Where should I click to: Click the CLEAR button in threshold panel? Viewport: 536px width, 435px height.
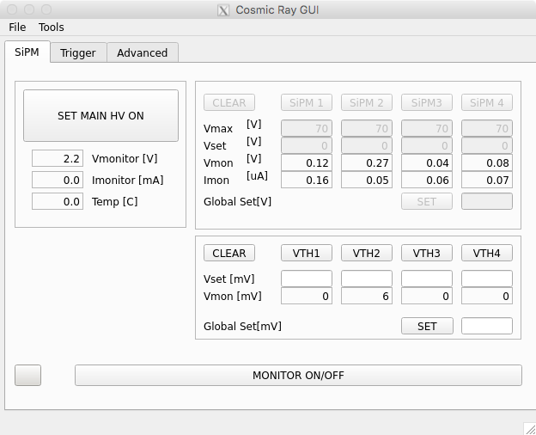(x=229, y=253)
